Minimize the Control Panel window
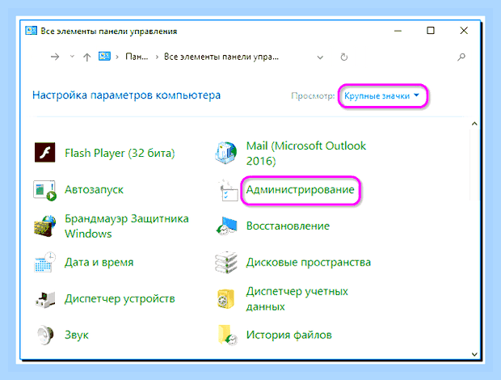 pos(398,31)
